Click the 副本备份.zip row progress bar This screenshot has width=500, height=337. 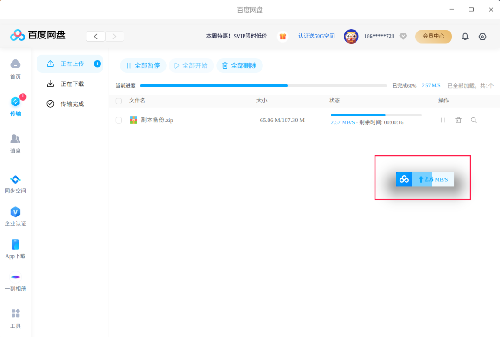coord(376,115)
